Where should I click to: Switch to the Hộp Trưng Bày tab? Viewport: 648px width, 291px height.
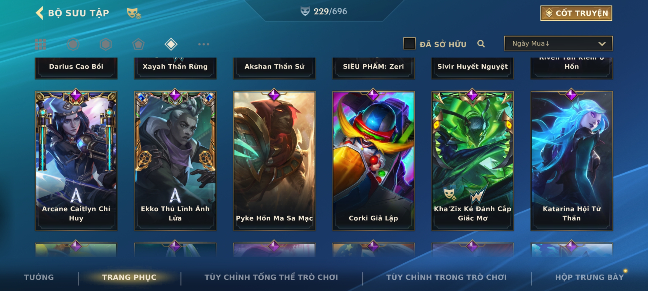589,277
